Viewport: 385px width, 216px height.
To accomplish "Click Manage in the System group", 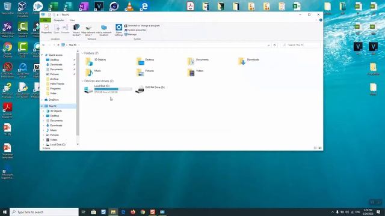I will 131,34.
